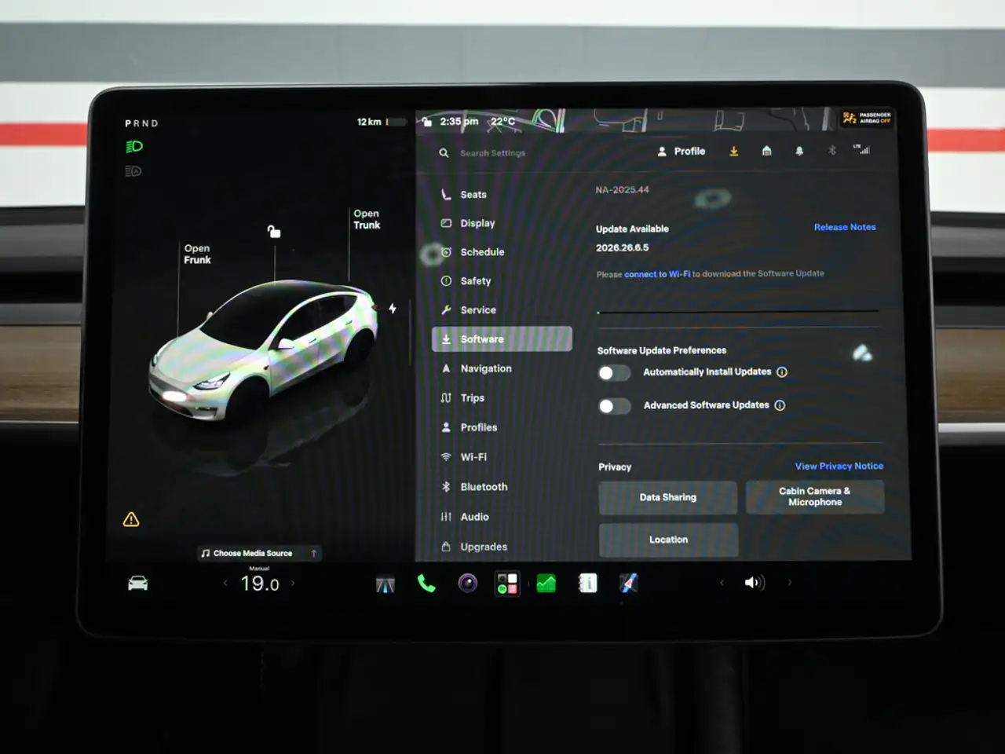The width and height of the screenshot is (1005, 754).
Task: Tap the padlock icon above the car
Action: [274, 231]
